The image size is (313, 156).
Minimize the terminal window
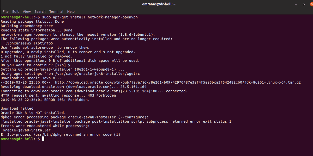coord(296,5)
